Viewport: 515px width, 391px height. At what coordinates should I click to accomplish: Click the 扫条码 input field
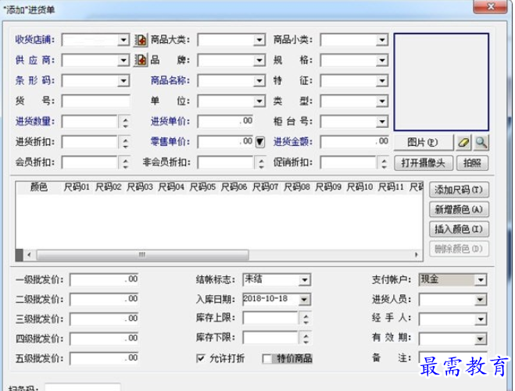tap(83, 387)
